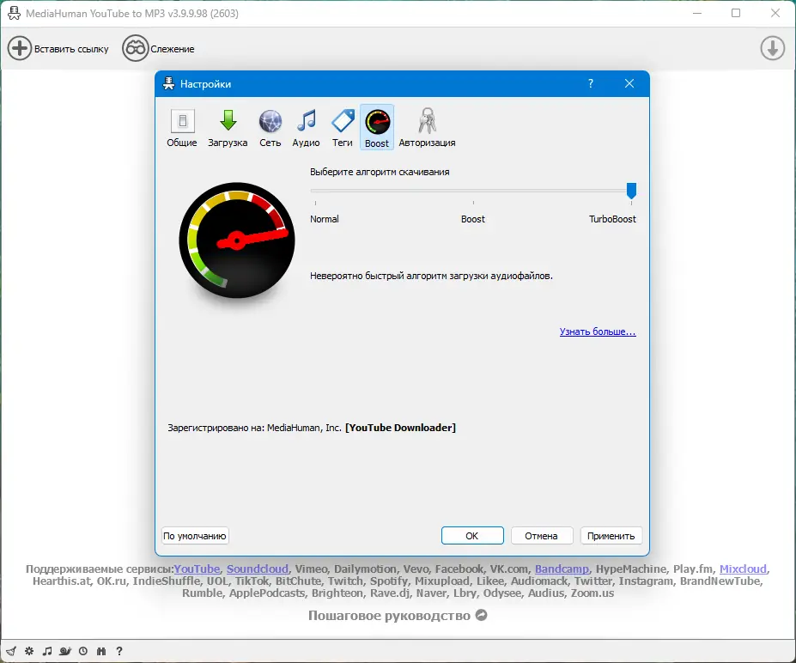Click the Boost label under the slider
Image resolution: width=796 pixels, height=663 pixels.
coord(472,219)
